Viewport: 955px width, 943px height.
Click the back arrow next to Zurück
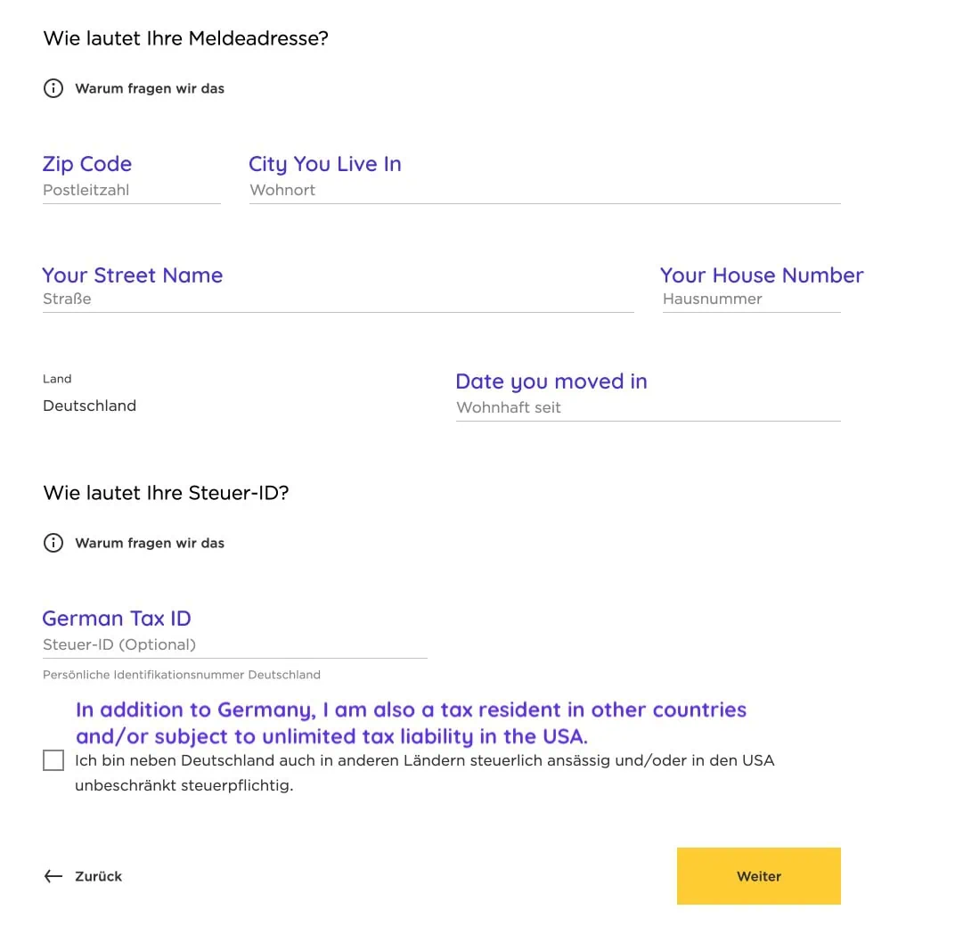pyautogui.click(x=53, y=876)
